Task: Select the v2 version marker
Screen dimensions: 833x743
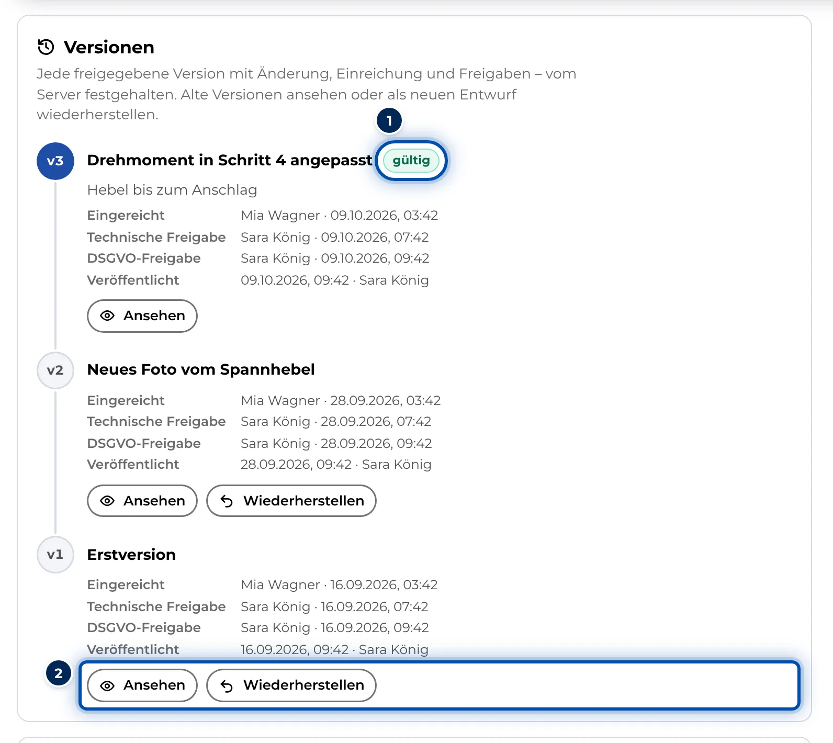Action: (x=55, y=370)
